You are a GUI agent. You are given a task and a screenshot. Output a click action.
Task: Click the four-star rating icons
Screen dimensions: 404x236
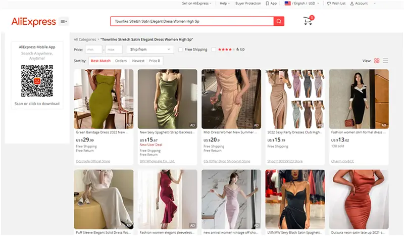tap(226, 49)
